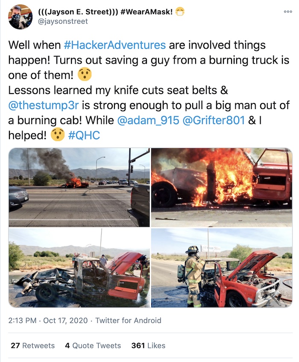View the 361 Likes list

(148, 346)
